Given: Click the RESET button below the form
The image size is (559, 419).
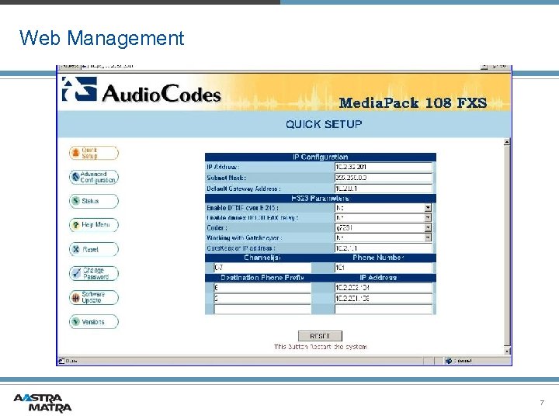Looking at the screenshot, I should point(320,336).
